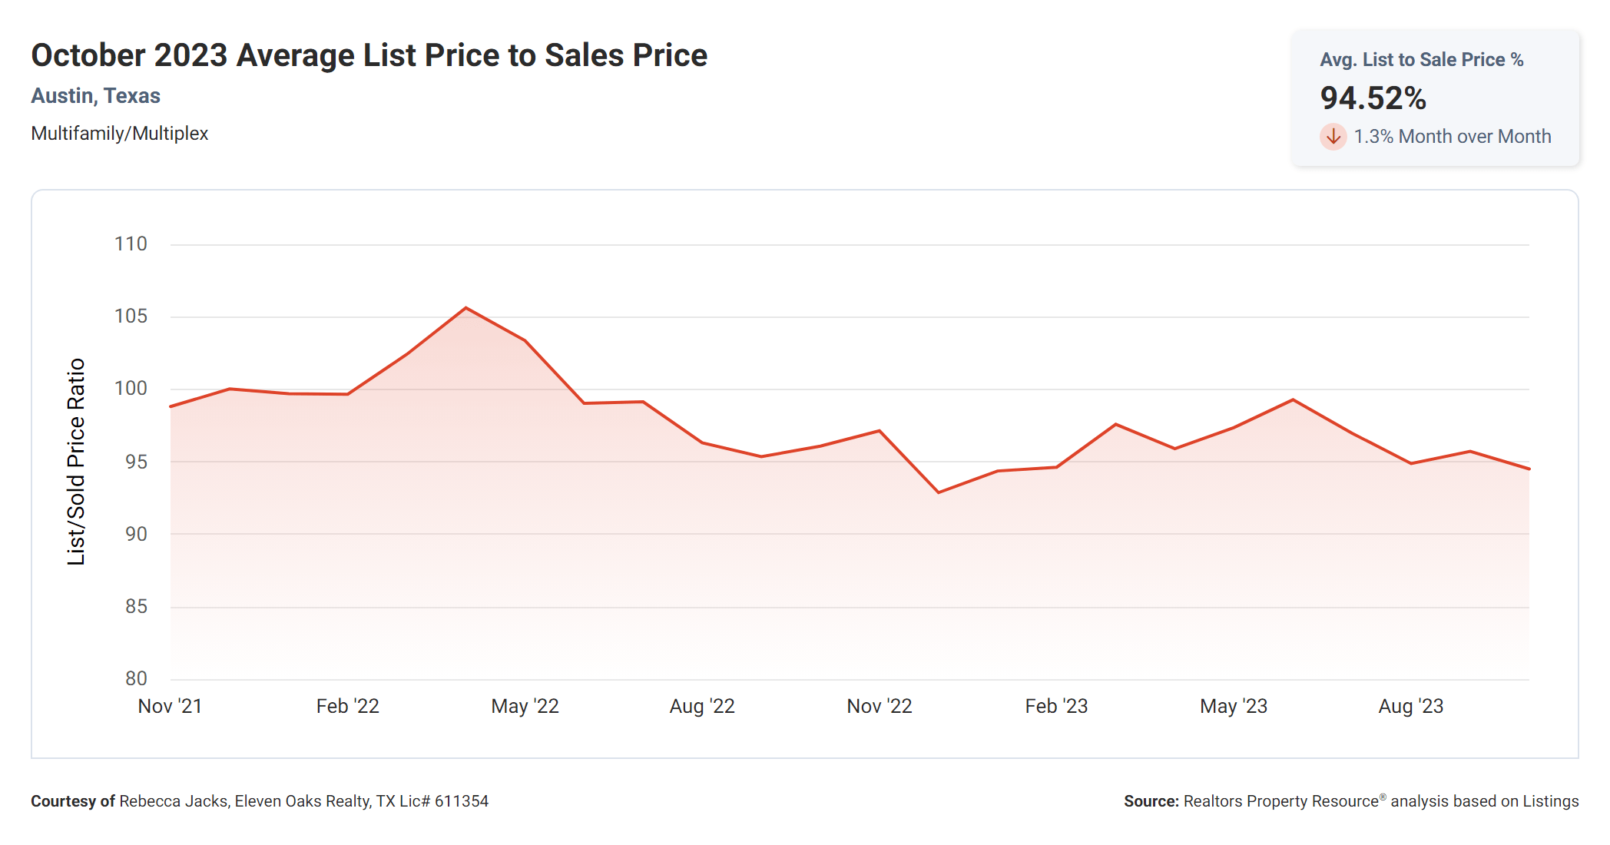Click the May '22 x-axis label
The image size is (1610, 845).
click(525, 706)
